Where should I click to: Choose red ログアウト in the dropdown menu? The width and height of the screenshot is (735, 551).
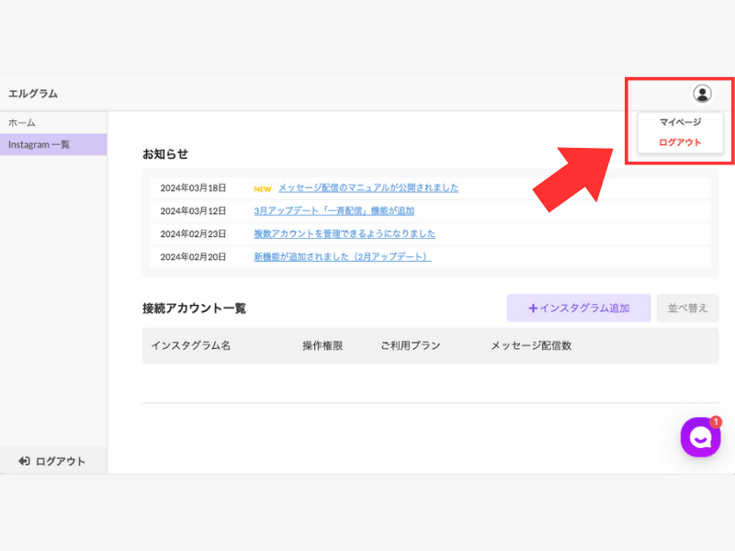click(x=680, y=142)
